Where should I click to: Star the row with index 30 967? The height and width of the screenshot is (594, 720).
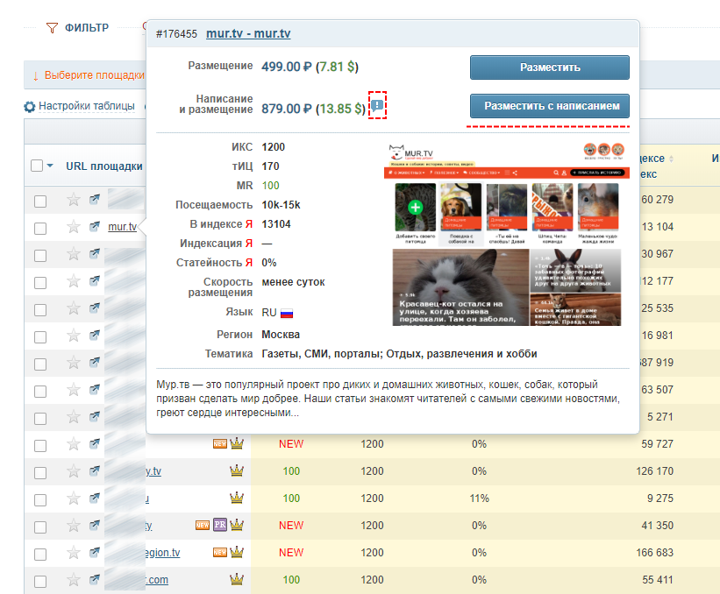coord(74,254)
